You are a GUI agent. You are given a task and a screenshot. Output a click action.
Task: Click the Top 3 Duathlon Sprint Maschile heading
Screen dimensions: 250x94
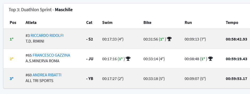point(41,10)
